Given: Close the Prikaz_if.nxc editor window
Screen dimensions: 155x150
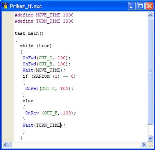Looking at the screenshot, I should [149, 6].
